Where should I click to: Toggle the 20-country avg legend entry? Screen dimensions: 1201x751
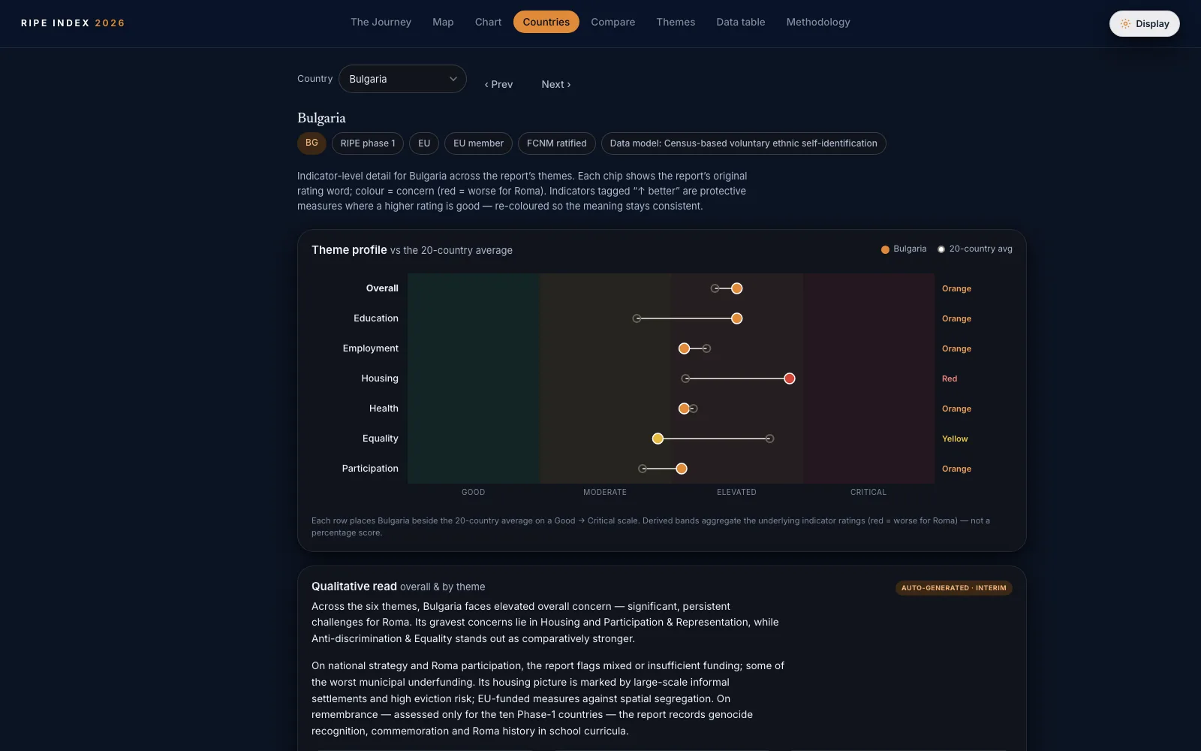(975, 249)
